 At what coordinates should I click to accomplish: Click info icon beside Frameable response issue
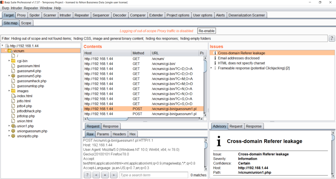coord(215,68)
